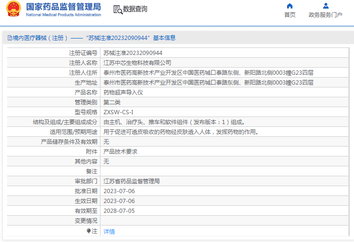Open the 详情 link

click(109, 231)
